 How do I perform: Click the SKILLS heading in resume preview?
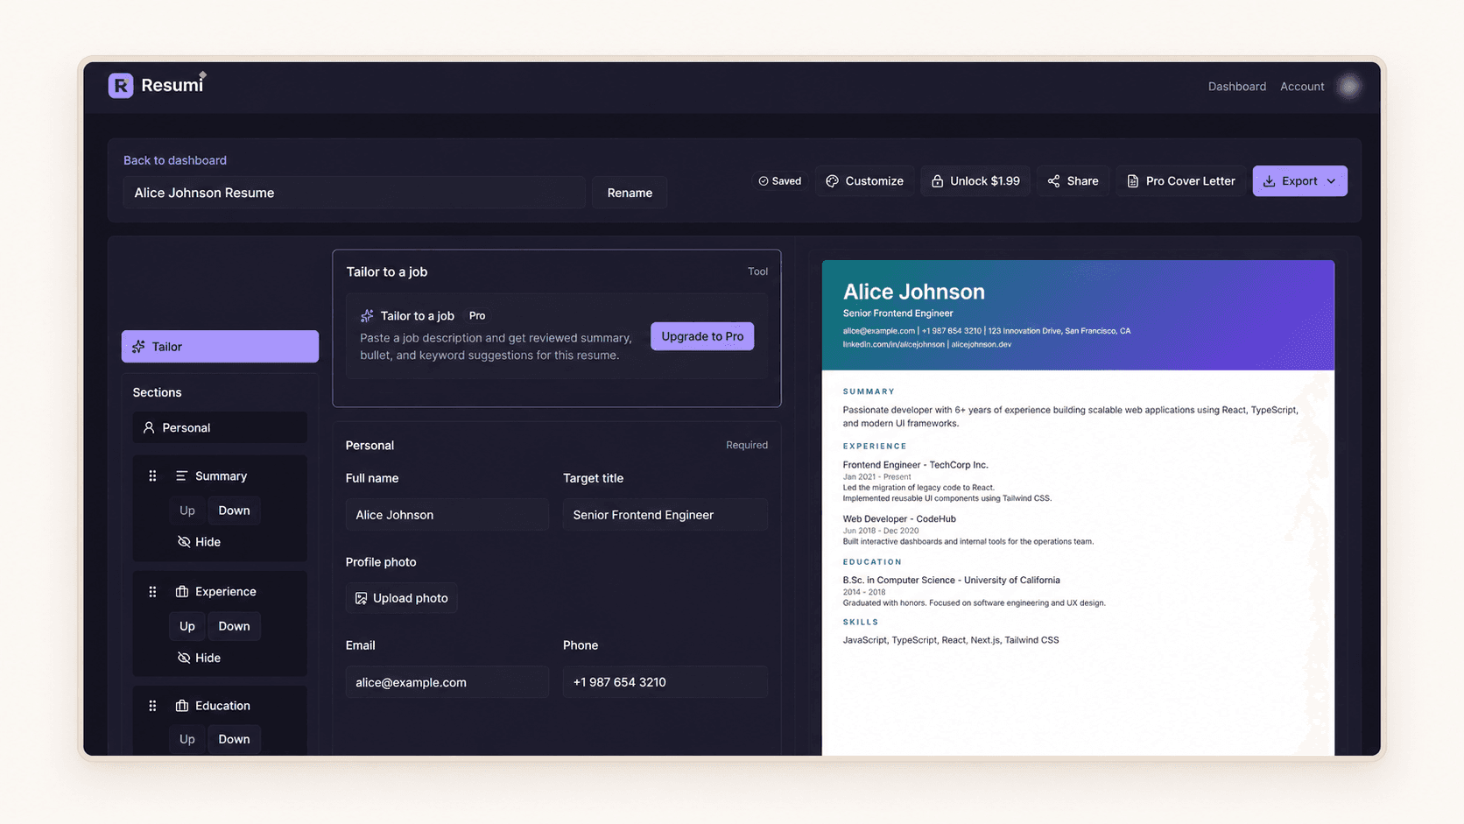861,623
